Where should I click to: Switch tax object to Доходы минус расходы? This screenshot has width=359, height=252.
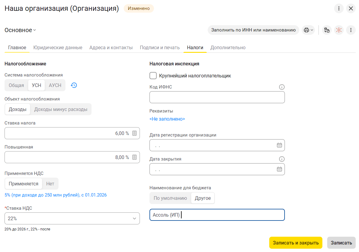pyautogui.click(x=61, y=109)
